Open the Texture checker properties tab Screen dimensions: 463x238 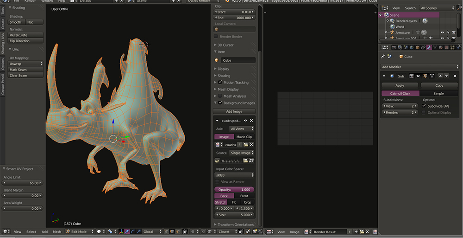(x=446, y=47)
